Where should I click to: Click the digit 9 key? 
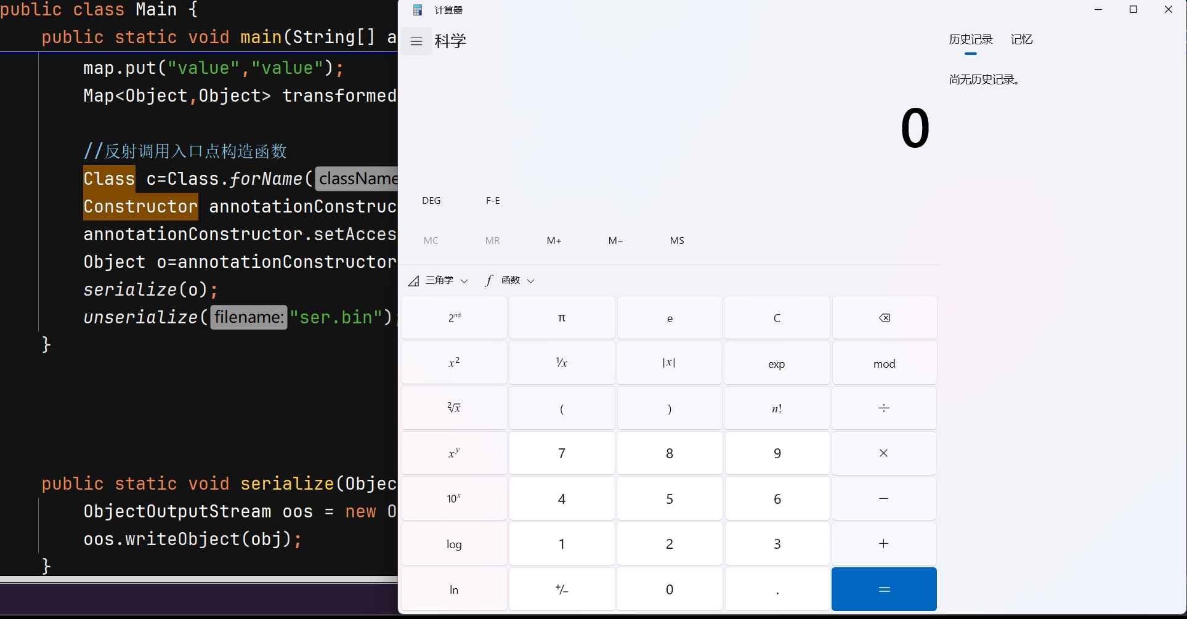tap(777, 453)
